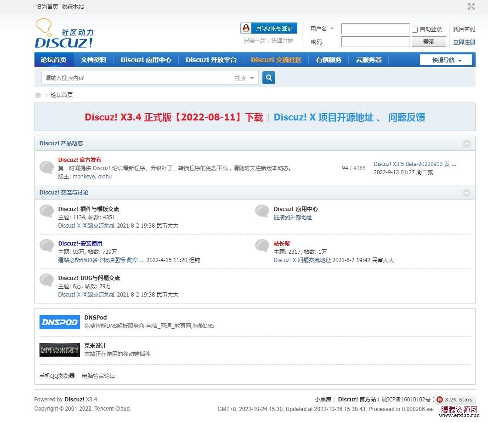Image resolution: width=488 pixels, height=423 pixels.
Task: Click the DNSPod title link
Action: pyautogui.click(x=96, y=317)
